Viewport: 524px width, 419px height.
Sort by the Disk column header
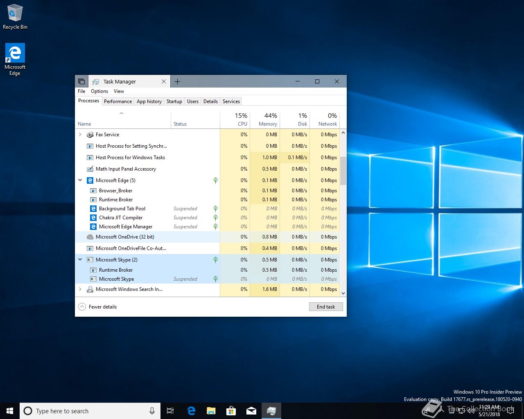[295, 119]
